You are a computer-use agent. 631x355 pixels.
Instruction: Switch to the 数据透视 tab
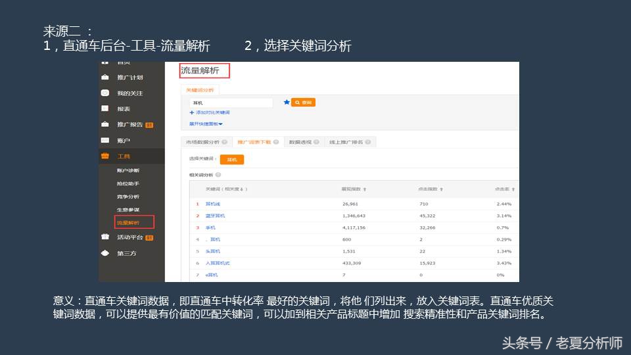(x=300, y=142)
